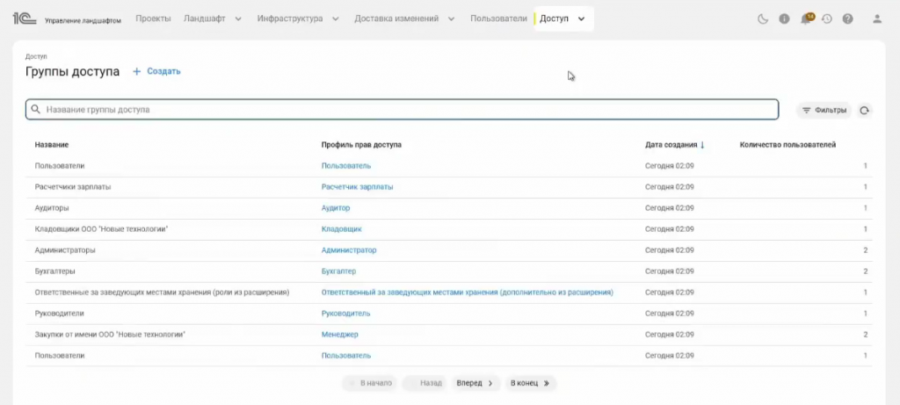Viewport: 900px width, 405px height.
Task: Open the history clock icon
Action: point(827,18)
